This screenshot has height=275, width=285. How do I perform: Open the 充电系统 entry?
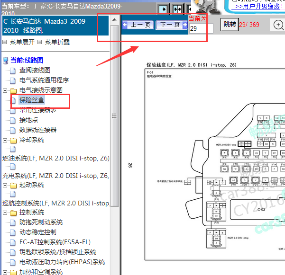pyautogui.click(x=55, y=176)
